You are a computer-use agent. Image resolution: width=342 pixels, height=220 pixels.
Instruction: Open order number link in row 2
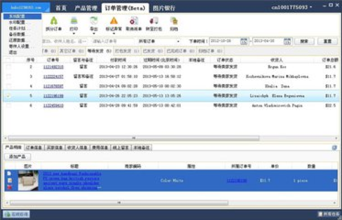click(x=54, y=67)
